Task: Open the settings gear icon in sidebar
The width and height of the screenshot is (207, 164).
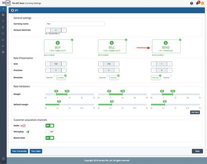Action: click(x=3, y=52)
